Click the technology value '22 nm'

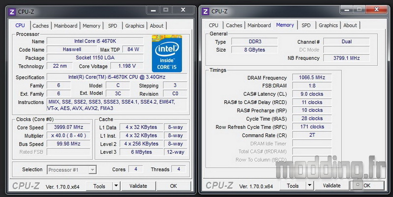point(59,66)
